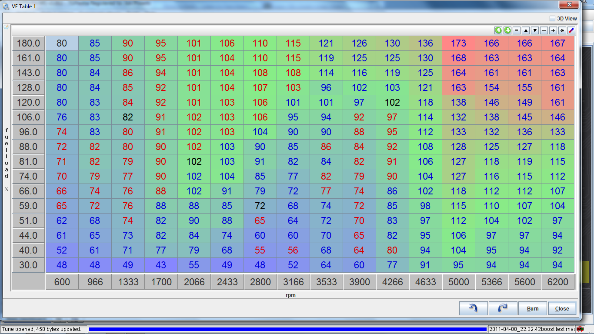The height and width of the screenshot is (334, 594).
Task: Click the Burn button
Action: pyautogui.click(x=533, y=308)
